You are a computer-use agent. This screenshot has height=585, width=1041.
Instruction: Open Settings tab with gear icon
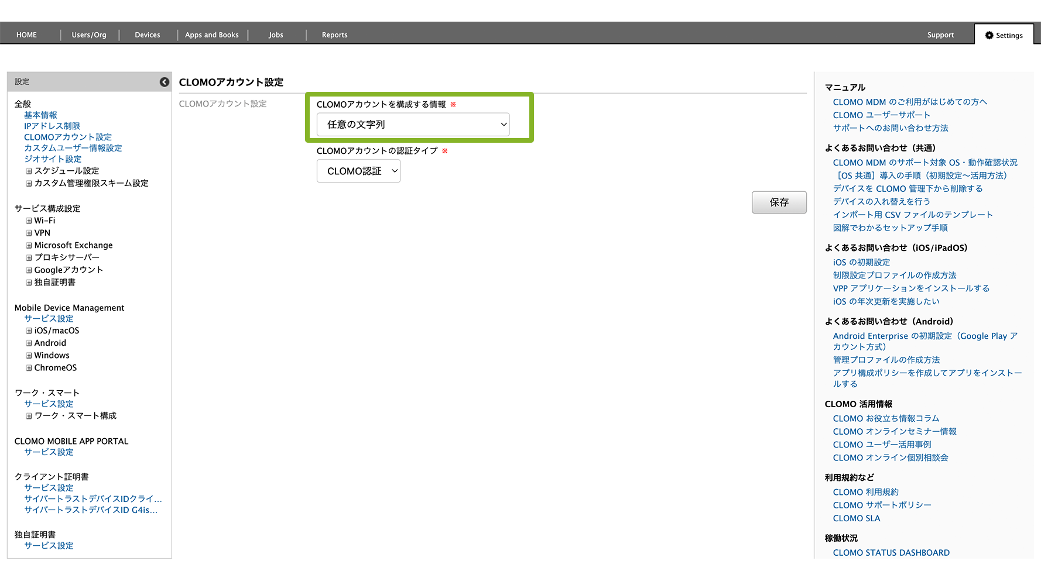click(x=1004, y=35)
